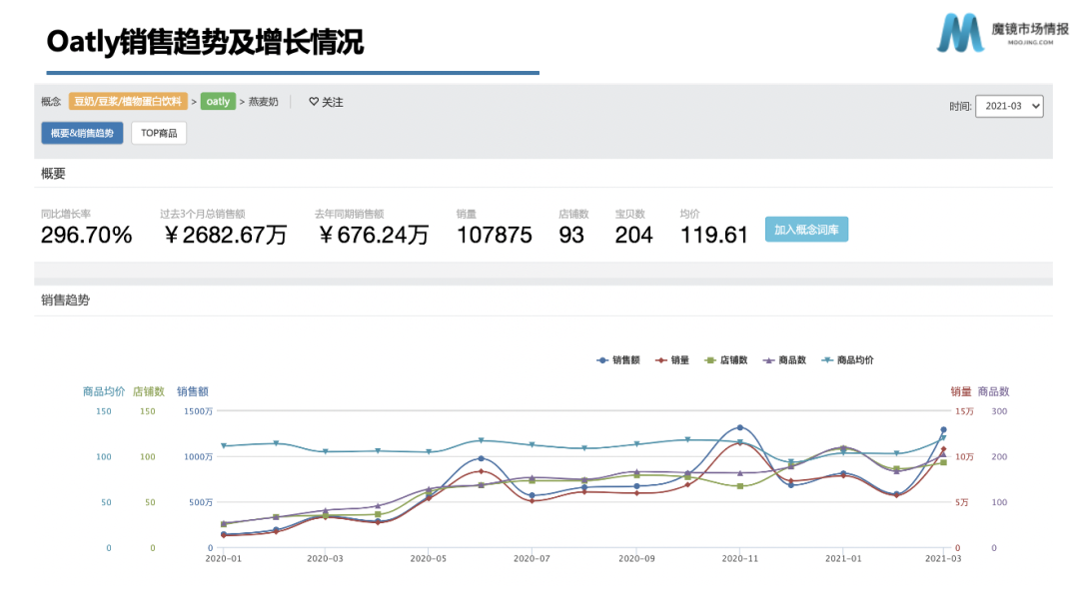
Task: Click the 过去3个月总销售额 label
Action: coord(202,214)
